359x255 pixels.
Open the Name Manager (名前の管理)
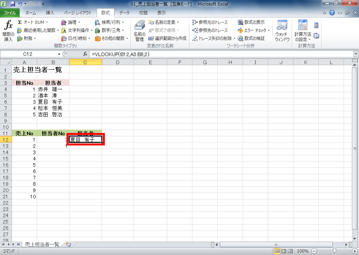(x=139, y=31)
